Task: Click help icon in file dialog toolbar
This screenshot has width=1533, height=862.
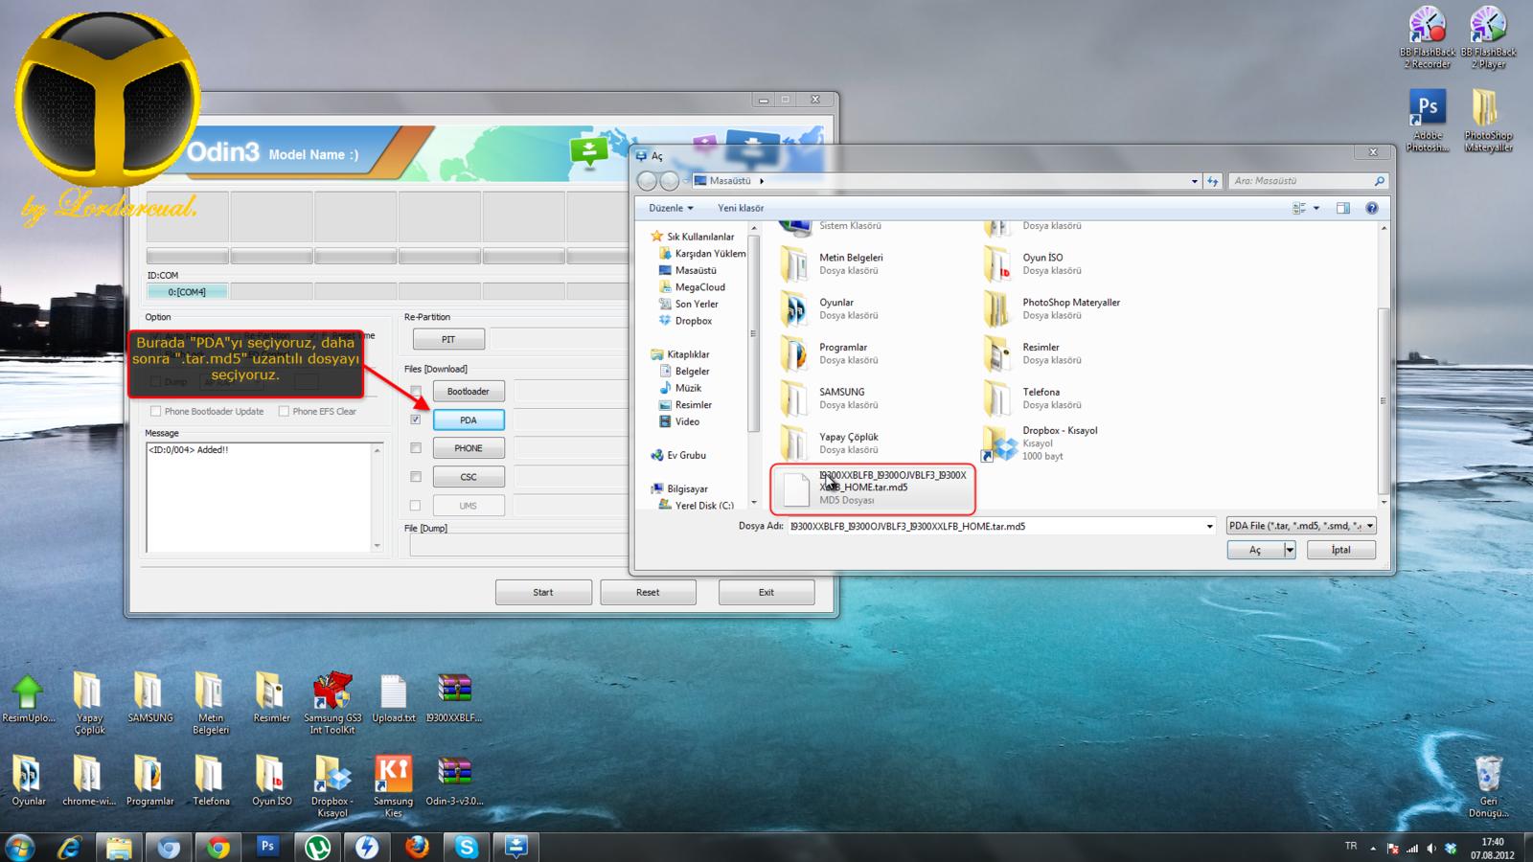Action: (x=1372, y=208)
